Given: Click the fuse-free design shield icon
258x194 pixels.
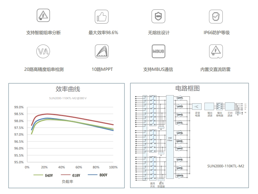Looking at the screenshot, I should pyautogui.click(x=158, y=16).
